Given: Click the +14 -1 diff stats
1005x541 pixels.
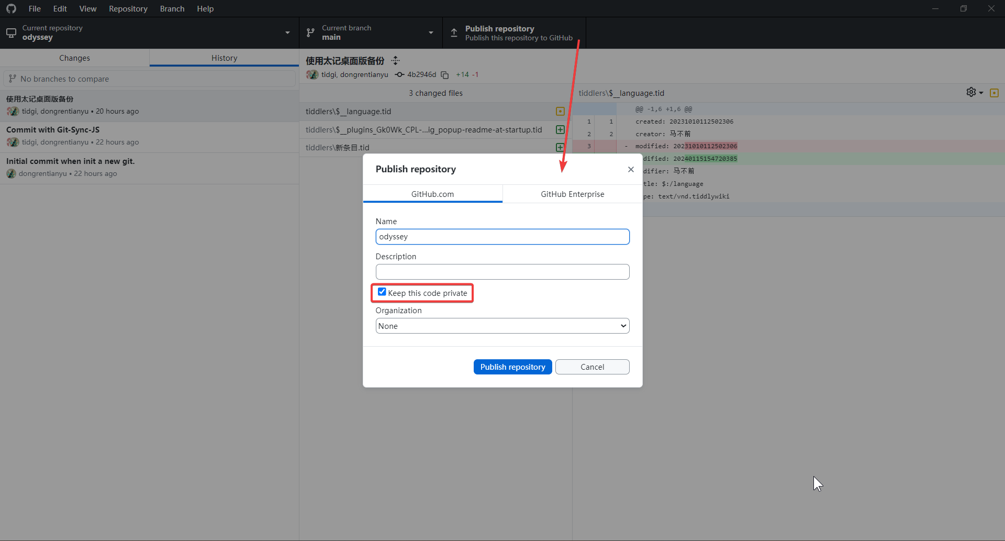Looking at the screenshot, I should [x=467, y=74].
